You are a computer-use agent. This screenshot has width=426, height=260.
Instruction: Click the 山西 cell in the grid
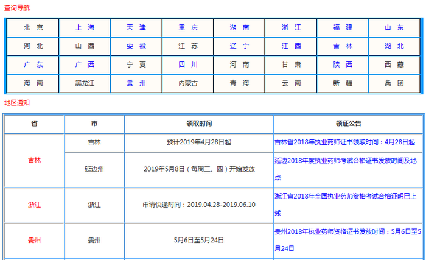(x=85, y=46)
